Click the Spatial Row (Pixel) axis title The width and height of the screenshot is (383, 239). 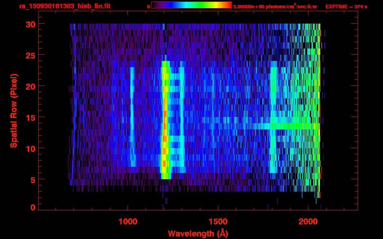point(13,111)
